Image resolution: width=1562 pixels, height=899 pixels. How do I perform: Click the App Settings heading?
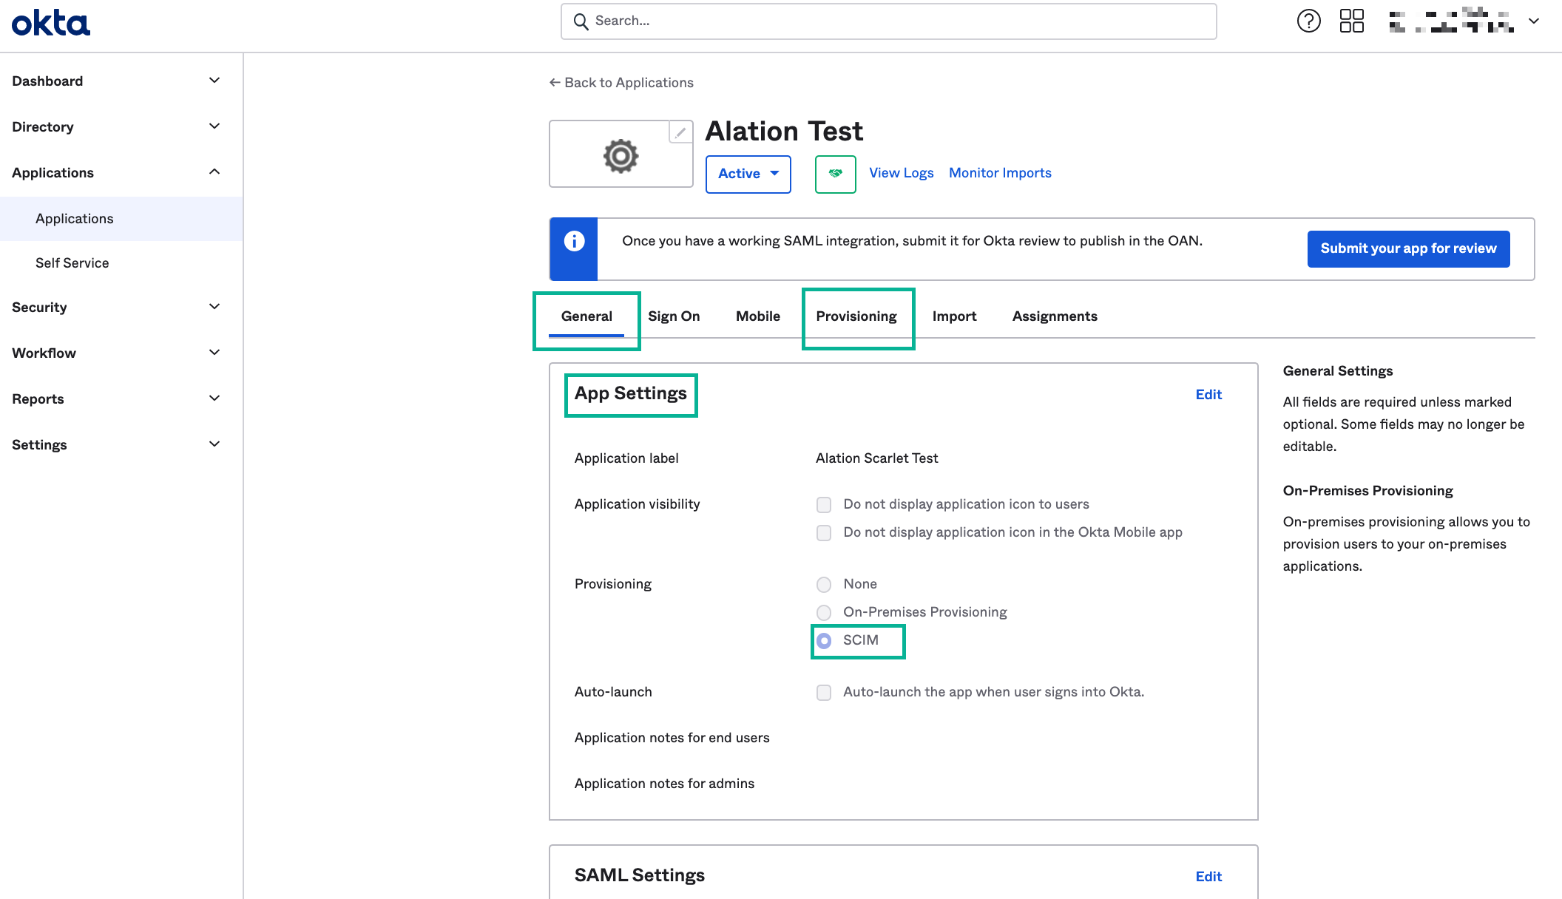[x=631, y=393]
